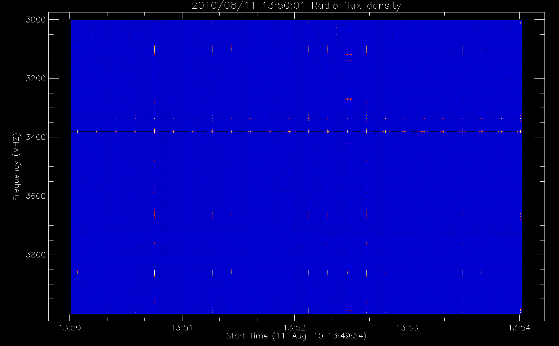Click the 13:51 time axis label
559x346 pixels.
(x=182, y=328)
